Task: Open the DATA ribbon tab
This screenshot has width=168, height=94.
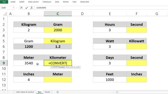Action: [x=57, y=2]
